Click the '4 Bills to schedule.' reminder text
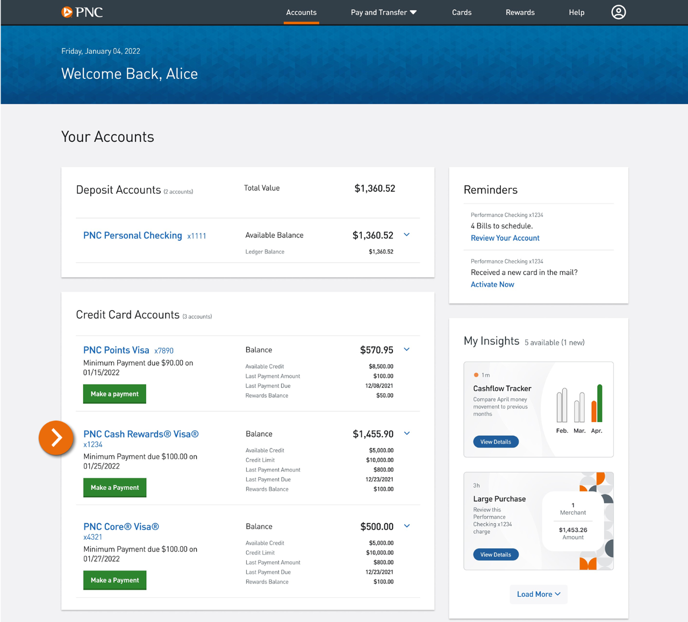 tap(502, 226)
